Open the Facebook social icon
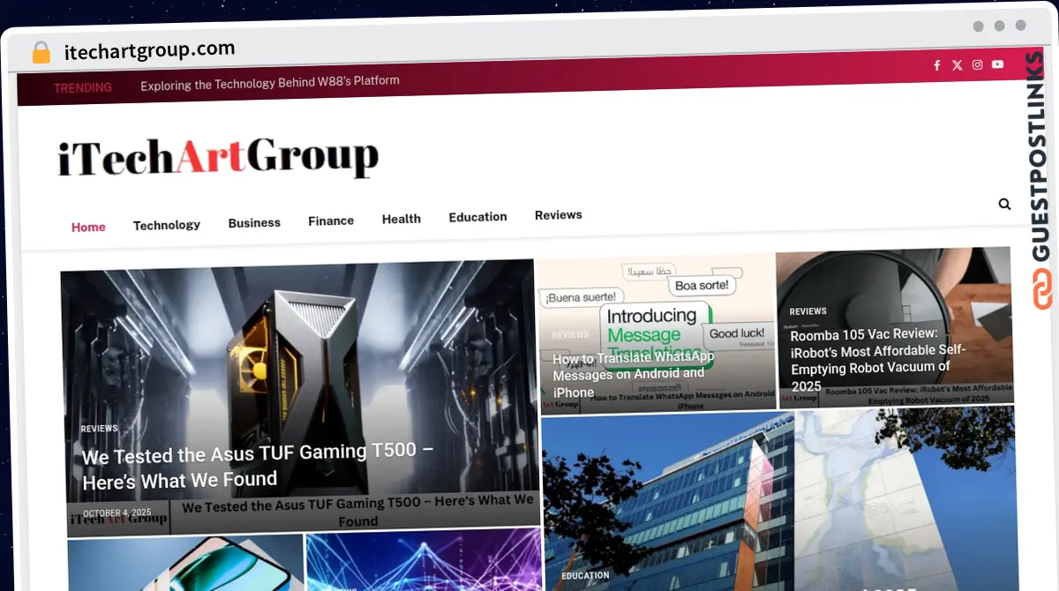This screenshot has width=1059, height=591. tap(936, 65)
